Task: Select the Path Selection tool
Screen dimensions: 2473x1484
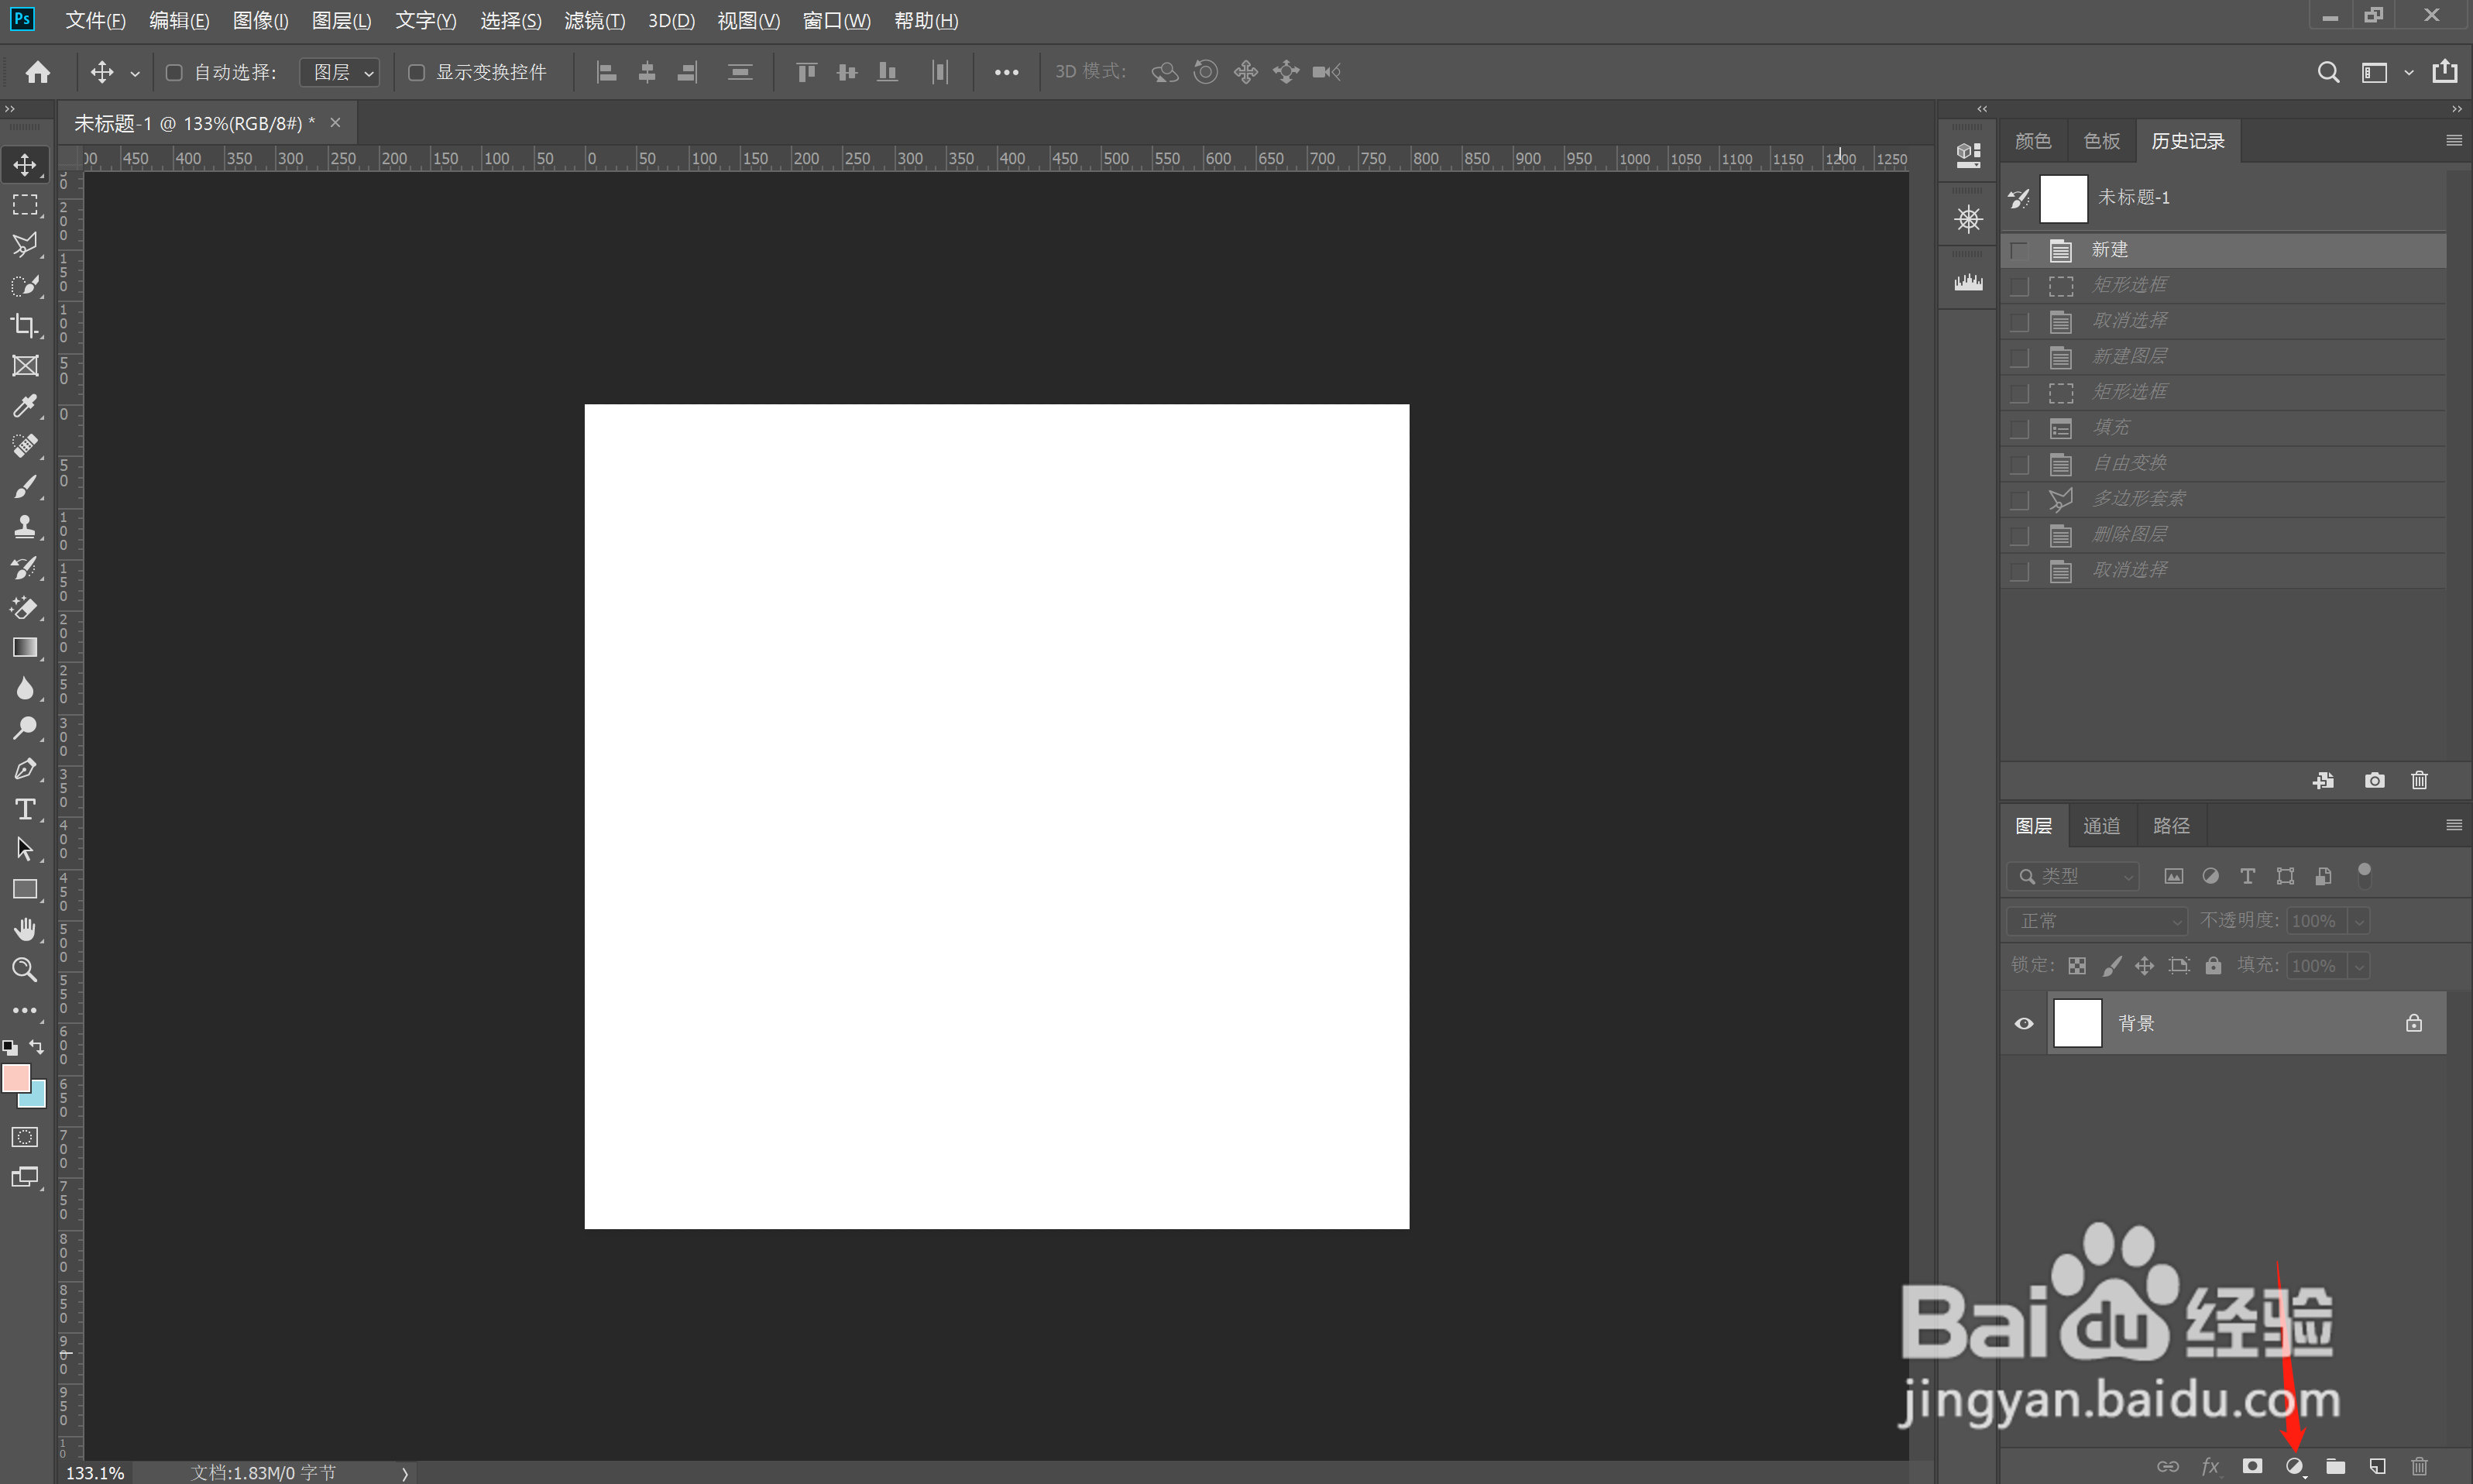Action: click(25, 849)
